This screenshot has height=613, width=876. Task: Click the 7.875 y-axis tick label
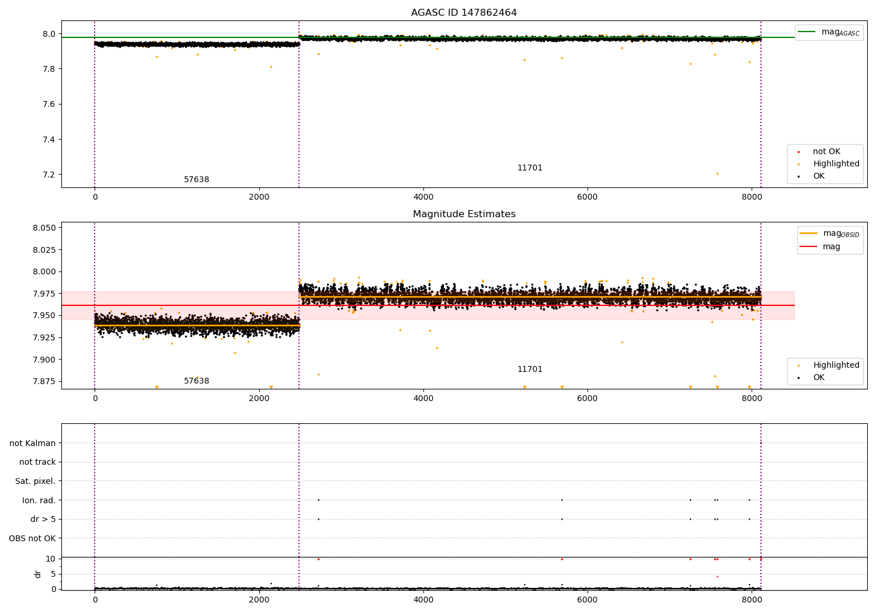pyautogui.click(x=45, y=382)
